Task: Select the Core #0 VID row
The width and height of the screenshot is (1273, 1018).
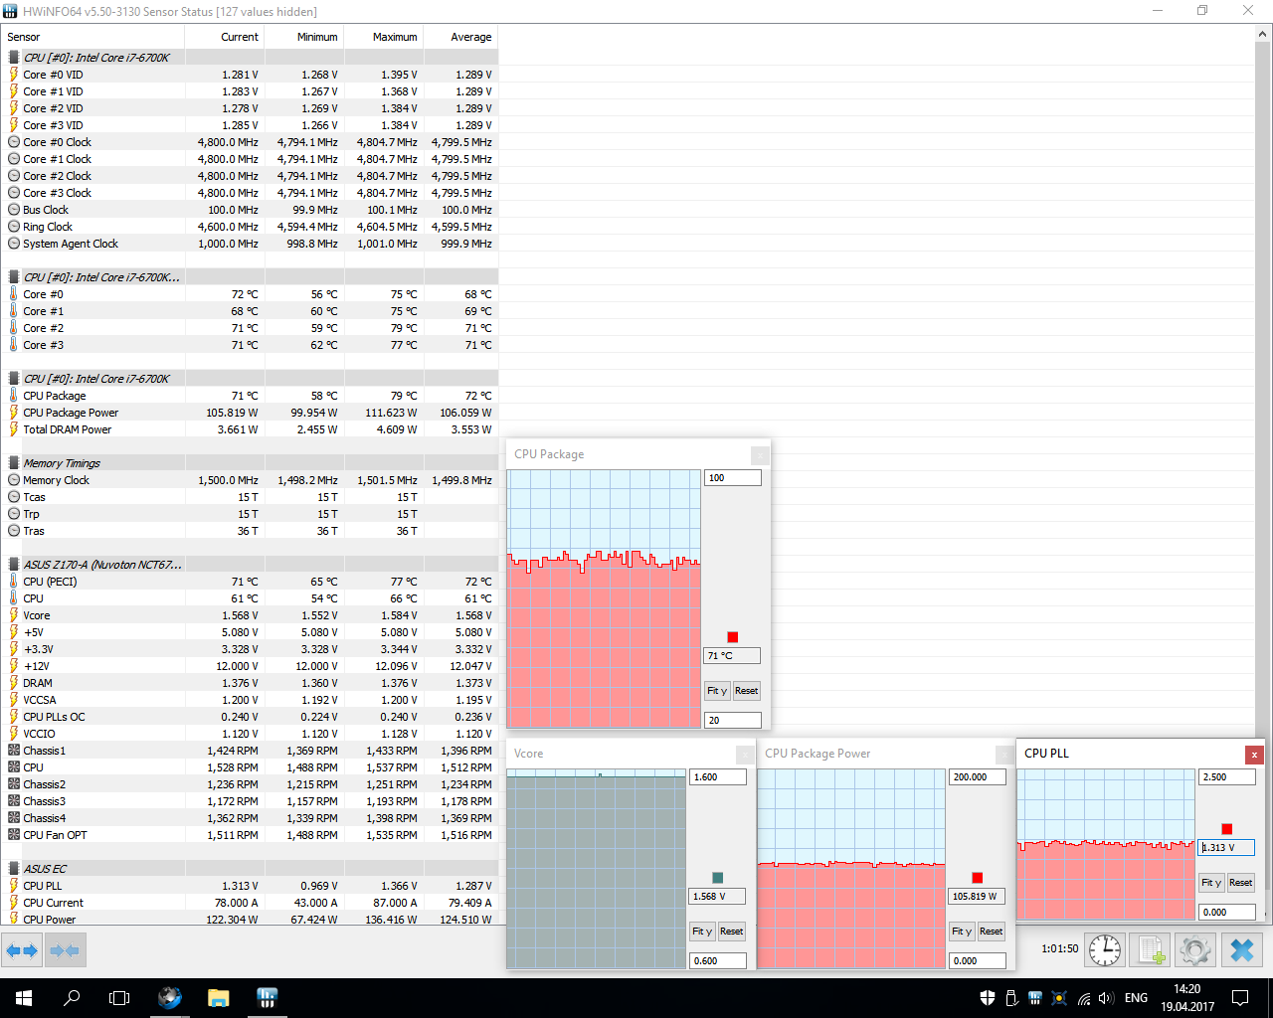Action: click(x=250, y=75)
